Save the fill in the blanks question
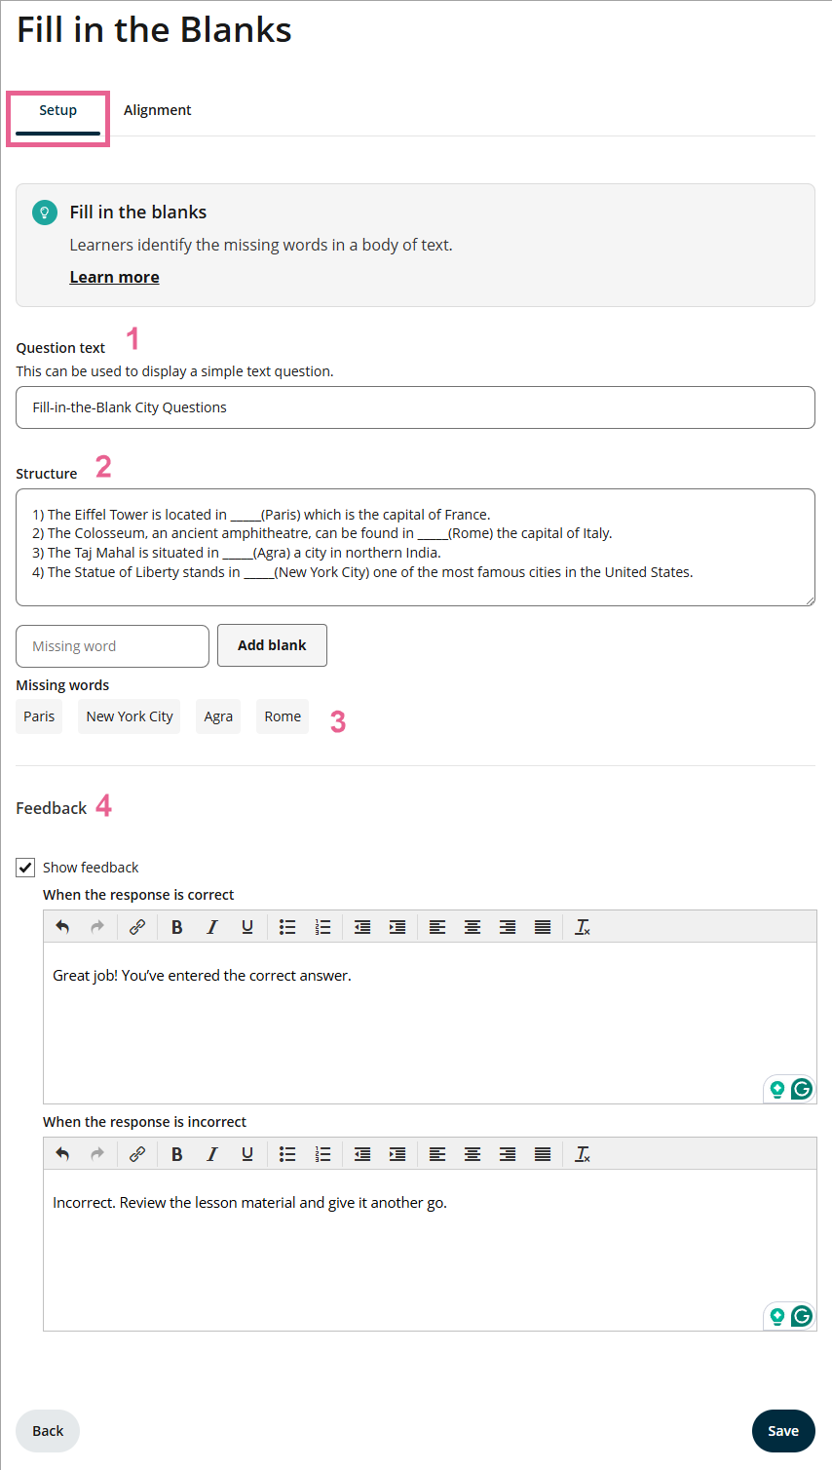832x1470 pixels. click(x=782, y=1431)
